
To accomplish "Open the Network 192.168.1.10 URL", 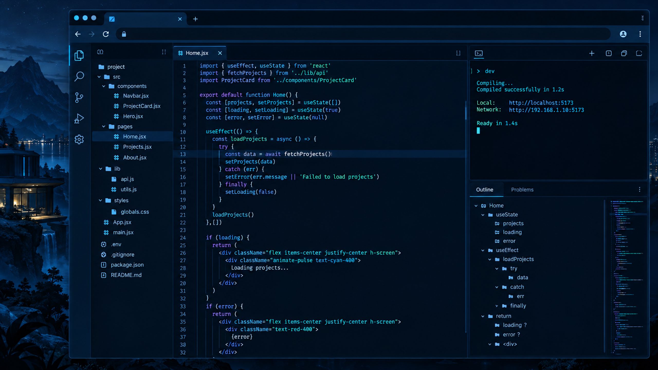I will point(546,110).
